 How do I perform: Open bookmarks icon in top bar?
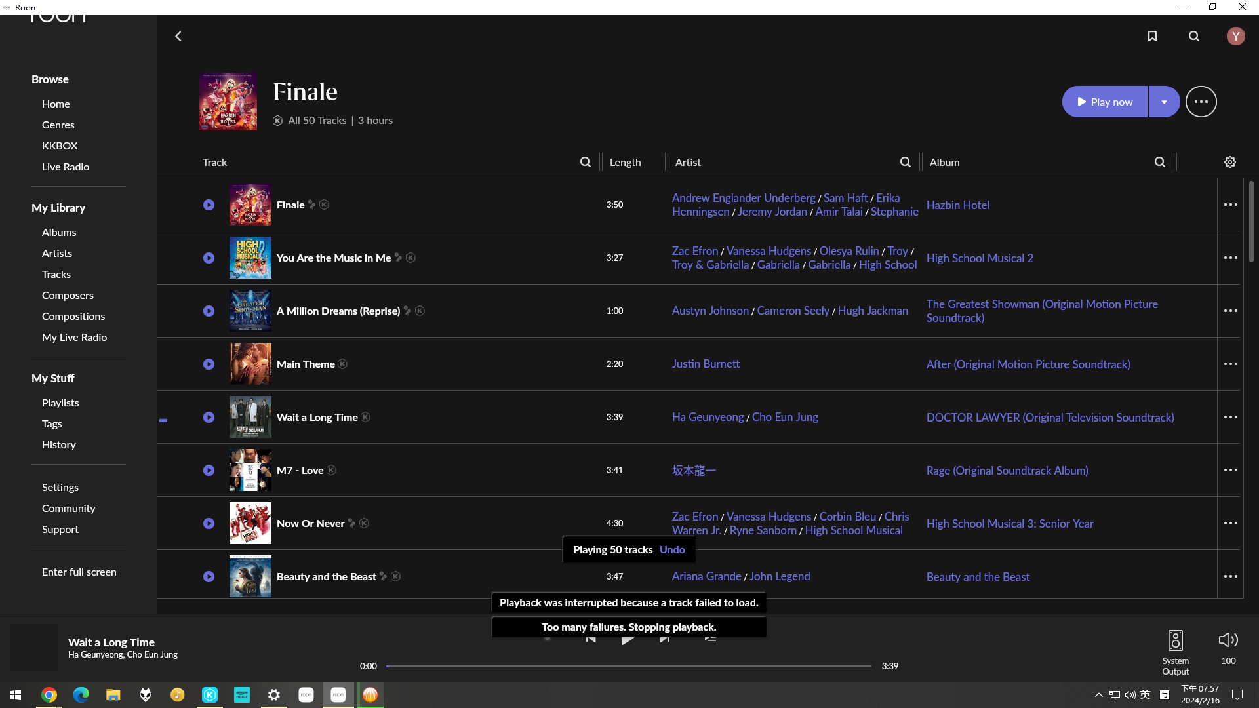coord(1152,36)
